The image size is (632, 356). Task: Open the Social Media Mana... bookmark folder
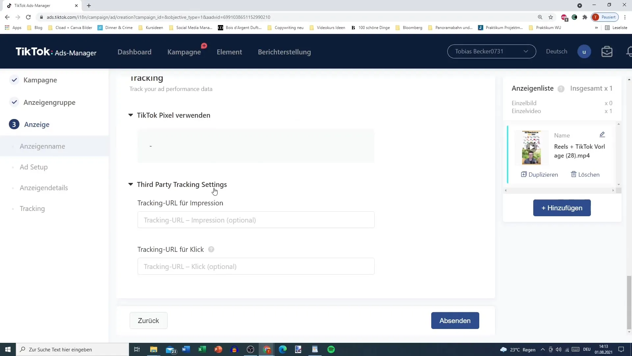click(x=191, y=28)
